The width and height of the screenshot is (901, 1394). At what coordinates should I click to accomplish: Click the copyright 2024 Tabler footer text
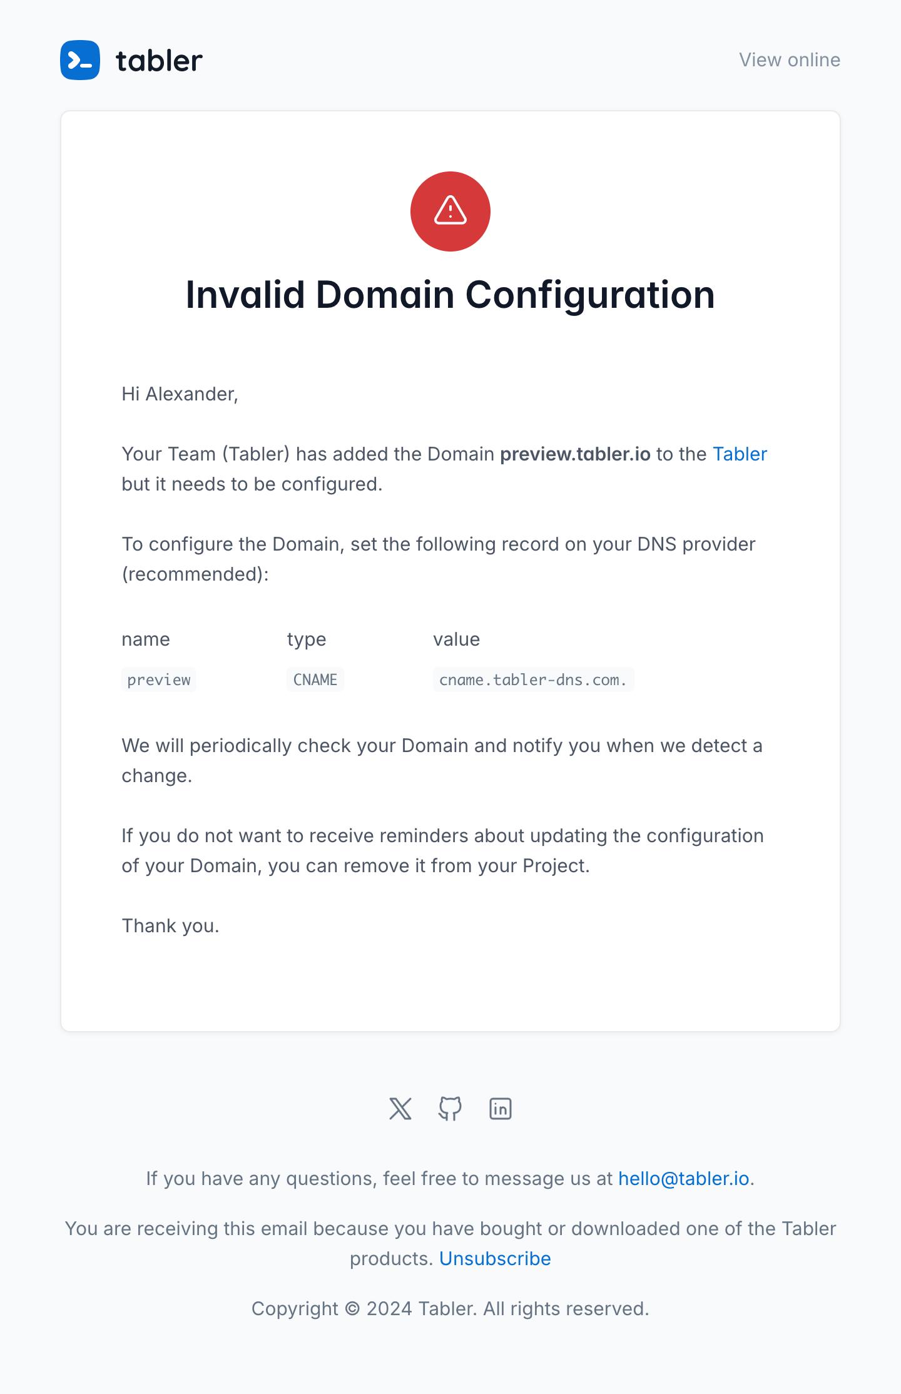pos(450,1308)
